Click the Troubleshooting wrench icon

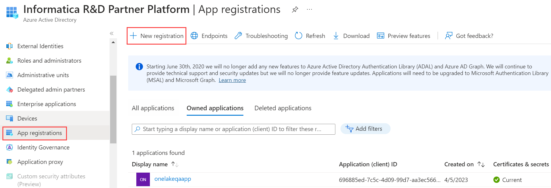point(238,36)
